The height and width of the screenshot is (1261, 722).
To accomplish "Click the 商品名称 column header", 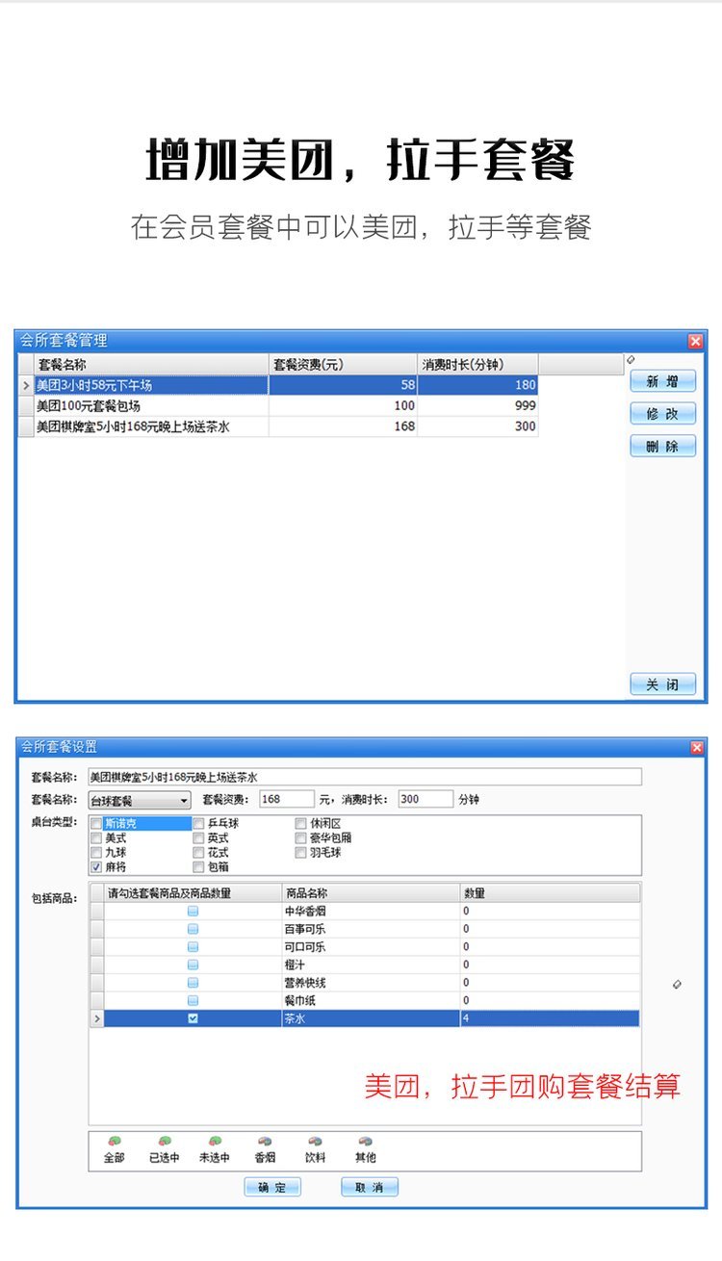I will [370, 893].
